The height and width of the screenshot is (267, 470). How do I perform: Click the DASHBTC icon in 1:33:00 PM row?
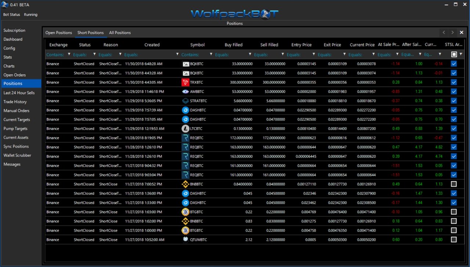click(185, 202)
